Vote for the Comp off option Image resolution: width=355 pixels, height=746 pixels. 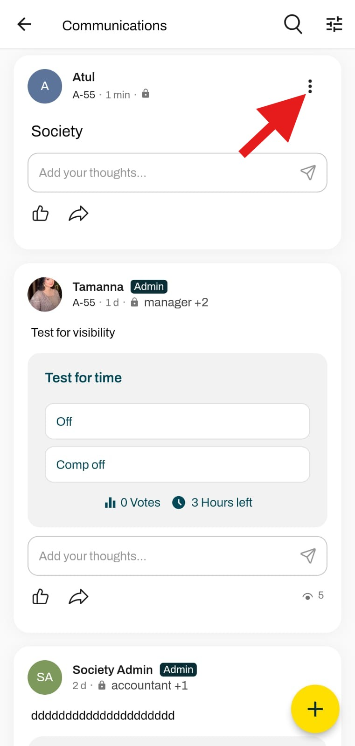point(177,464)
